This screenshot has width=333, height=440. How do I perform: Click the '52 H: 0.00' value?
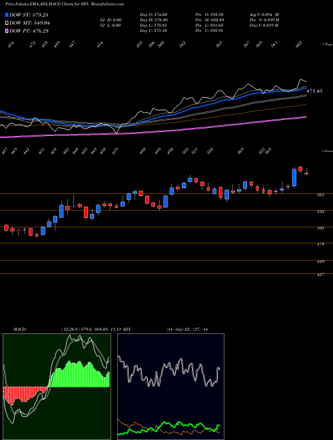[x=111, y=20]
